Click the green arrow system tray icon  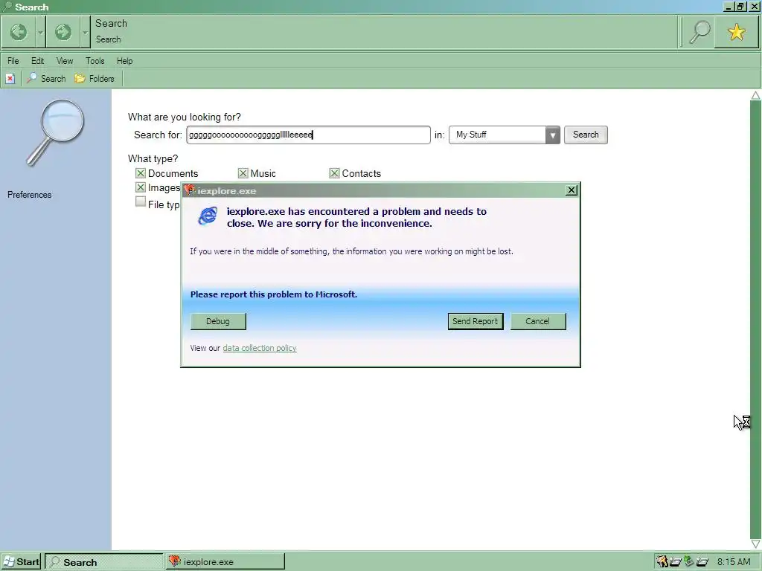coord(688,561)
